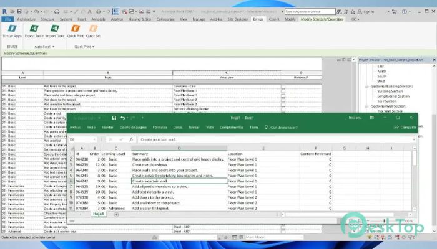Print using the Revit quick access printer icon

(57, 12)
